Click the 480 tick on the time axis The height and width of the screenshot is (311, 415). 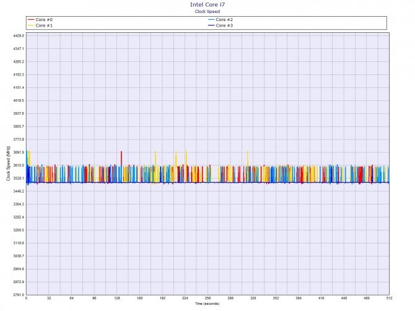click(367, 298)
